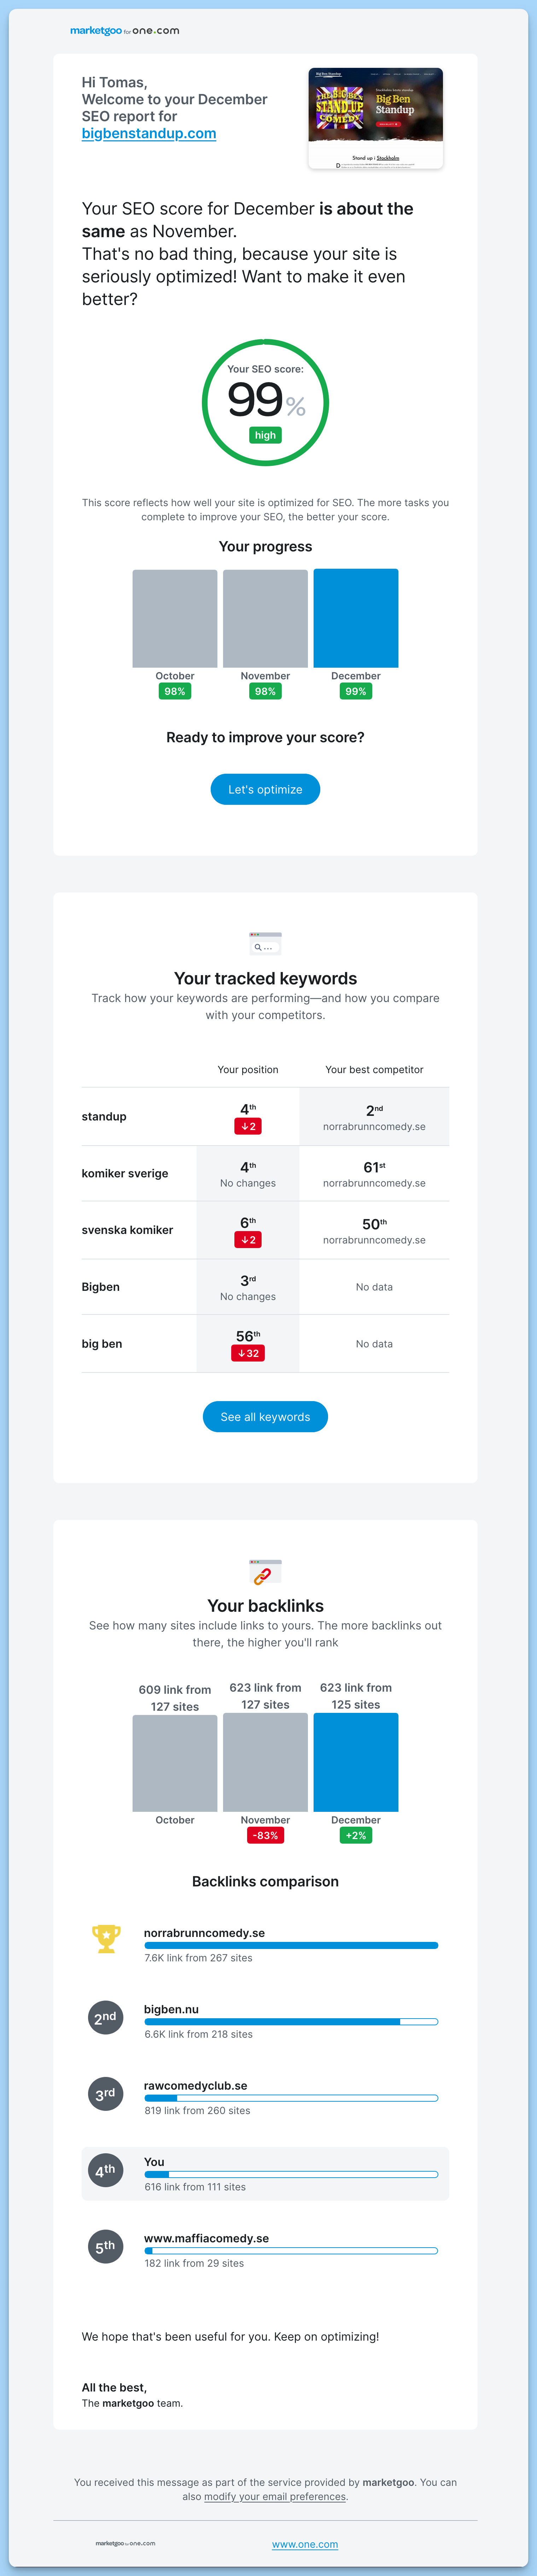The height and width of the screenshot is (2576, 537).
Task: Open the bigbenstandup.com link
Action: 149,134
